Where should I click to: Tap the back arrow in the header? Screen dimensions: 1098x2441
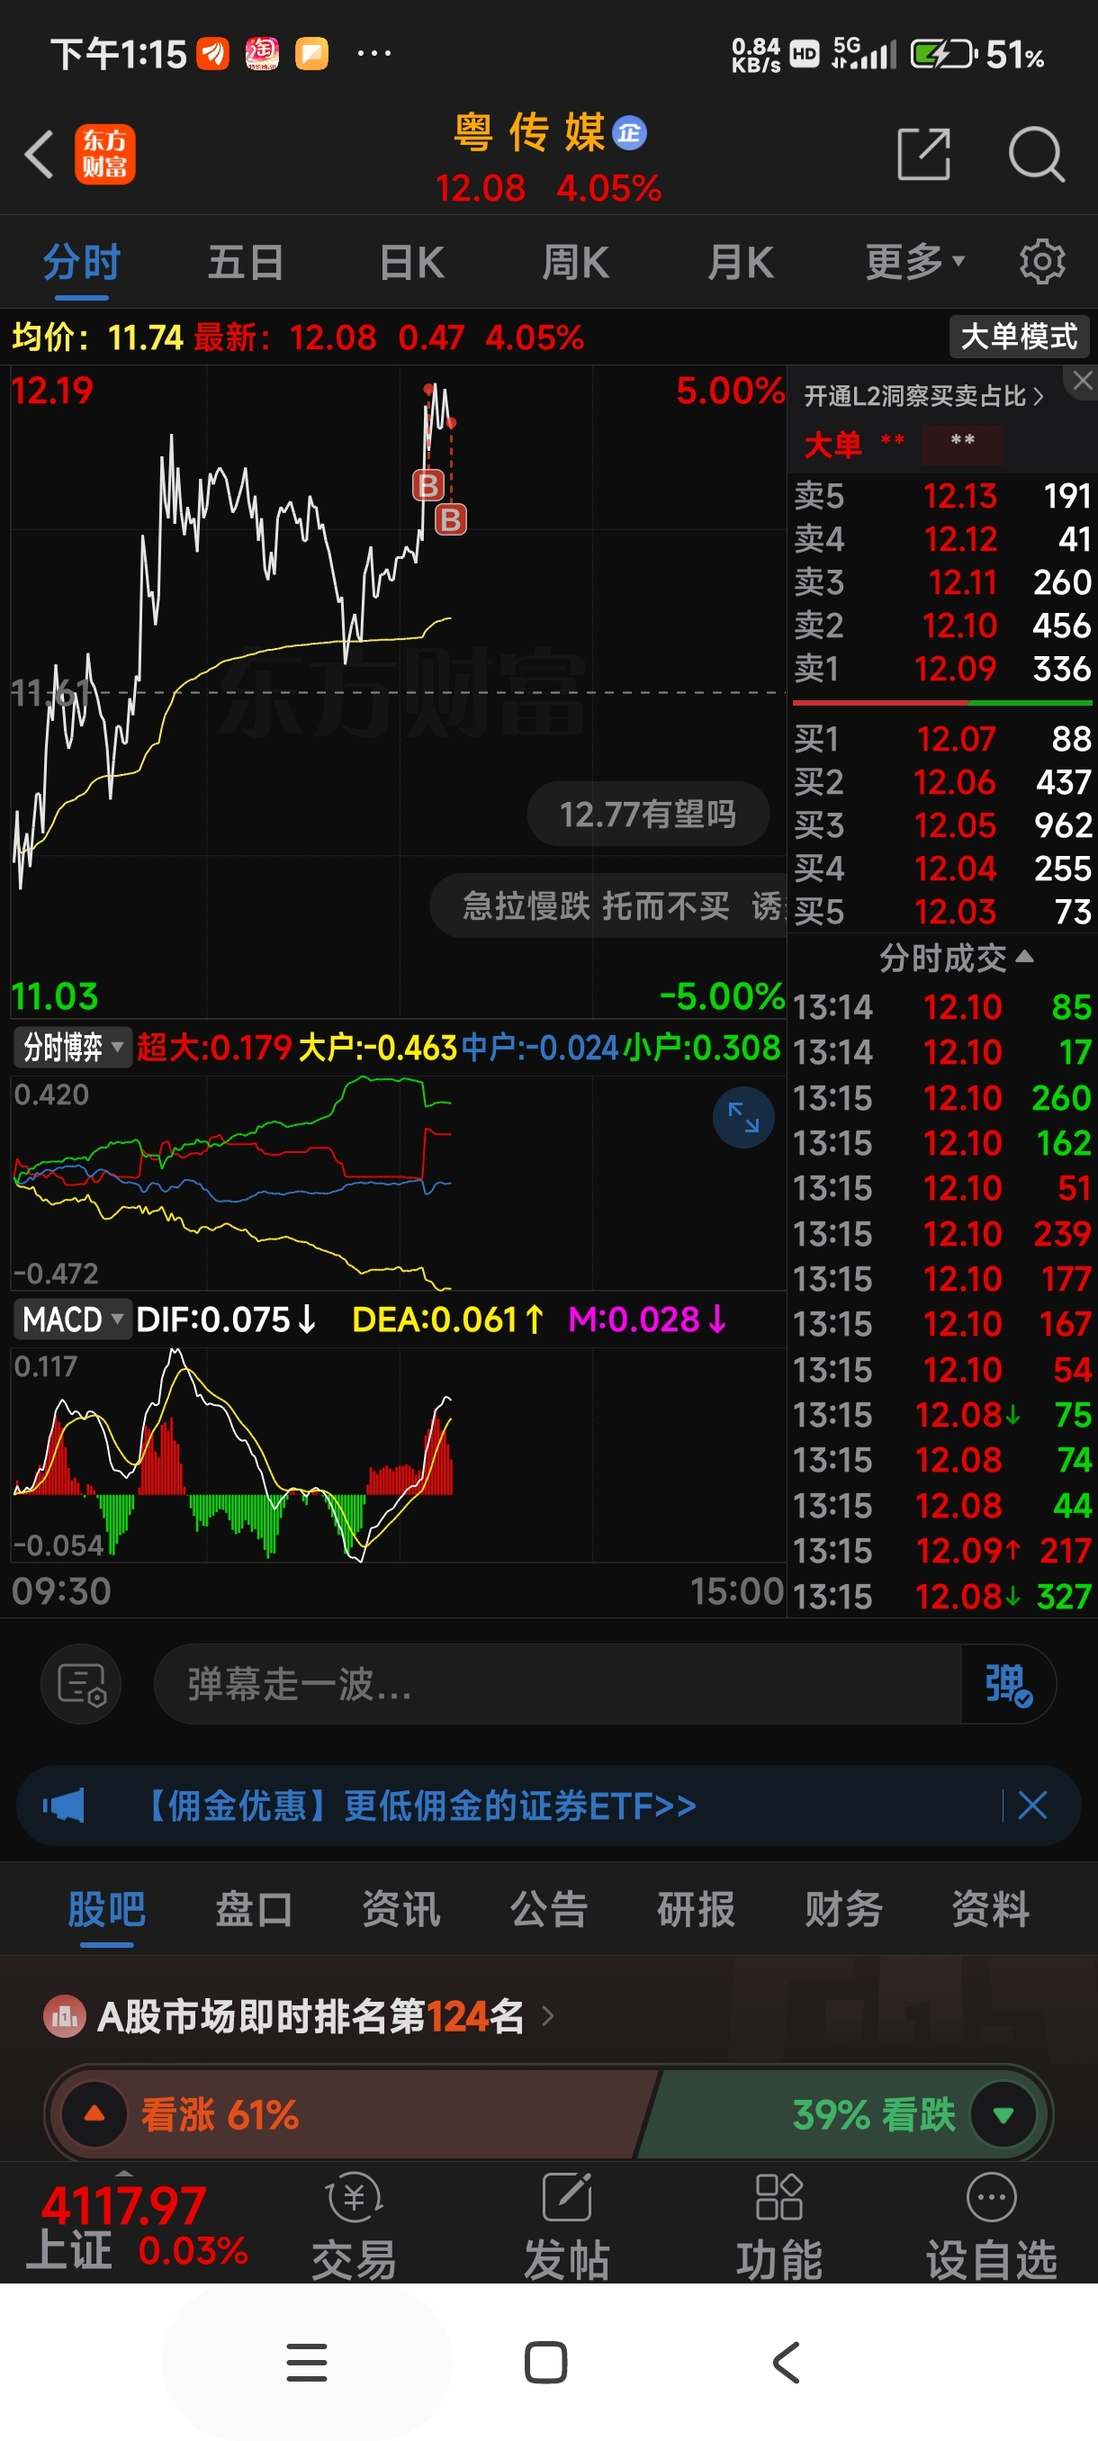[x=40, y=154]
